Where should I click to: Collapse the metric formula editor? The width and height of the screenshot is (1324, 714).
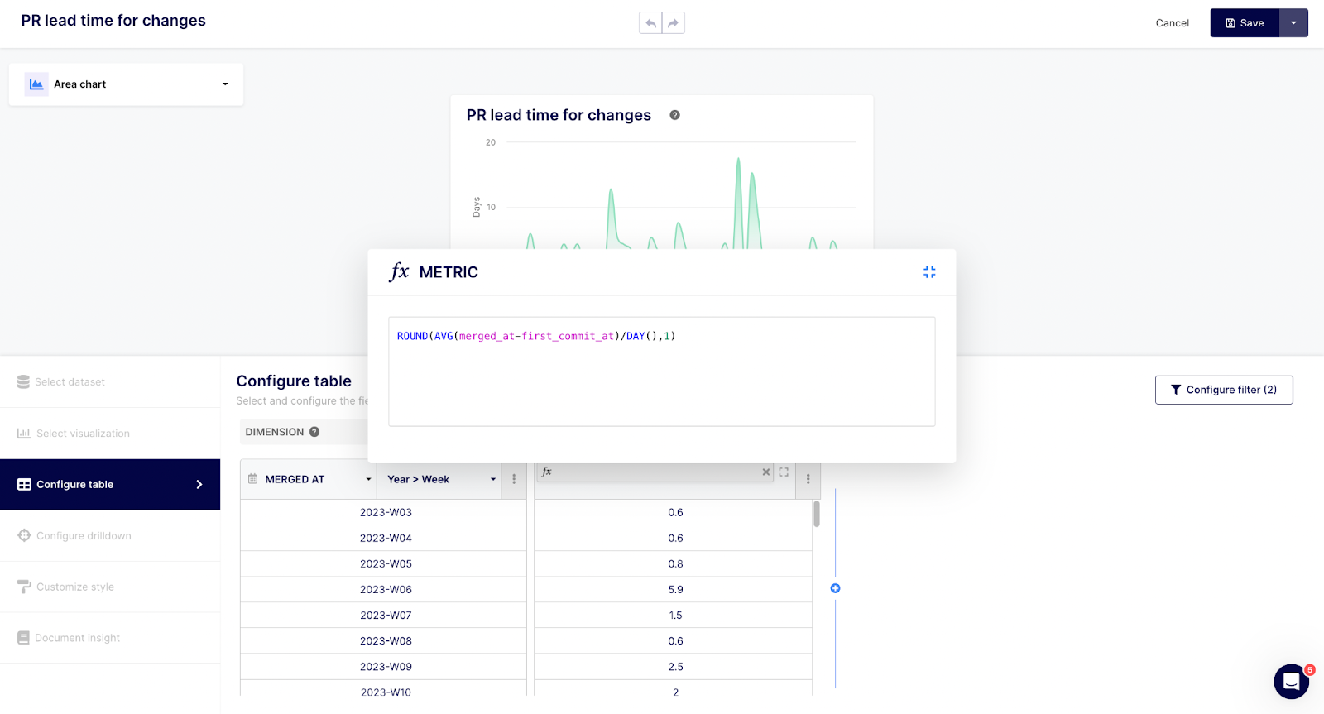pyautogui.click(x=929, y=272)
